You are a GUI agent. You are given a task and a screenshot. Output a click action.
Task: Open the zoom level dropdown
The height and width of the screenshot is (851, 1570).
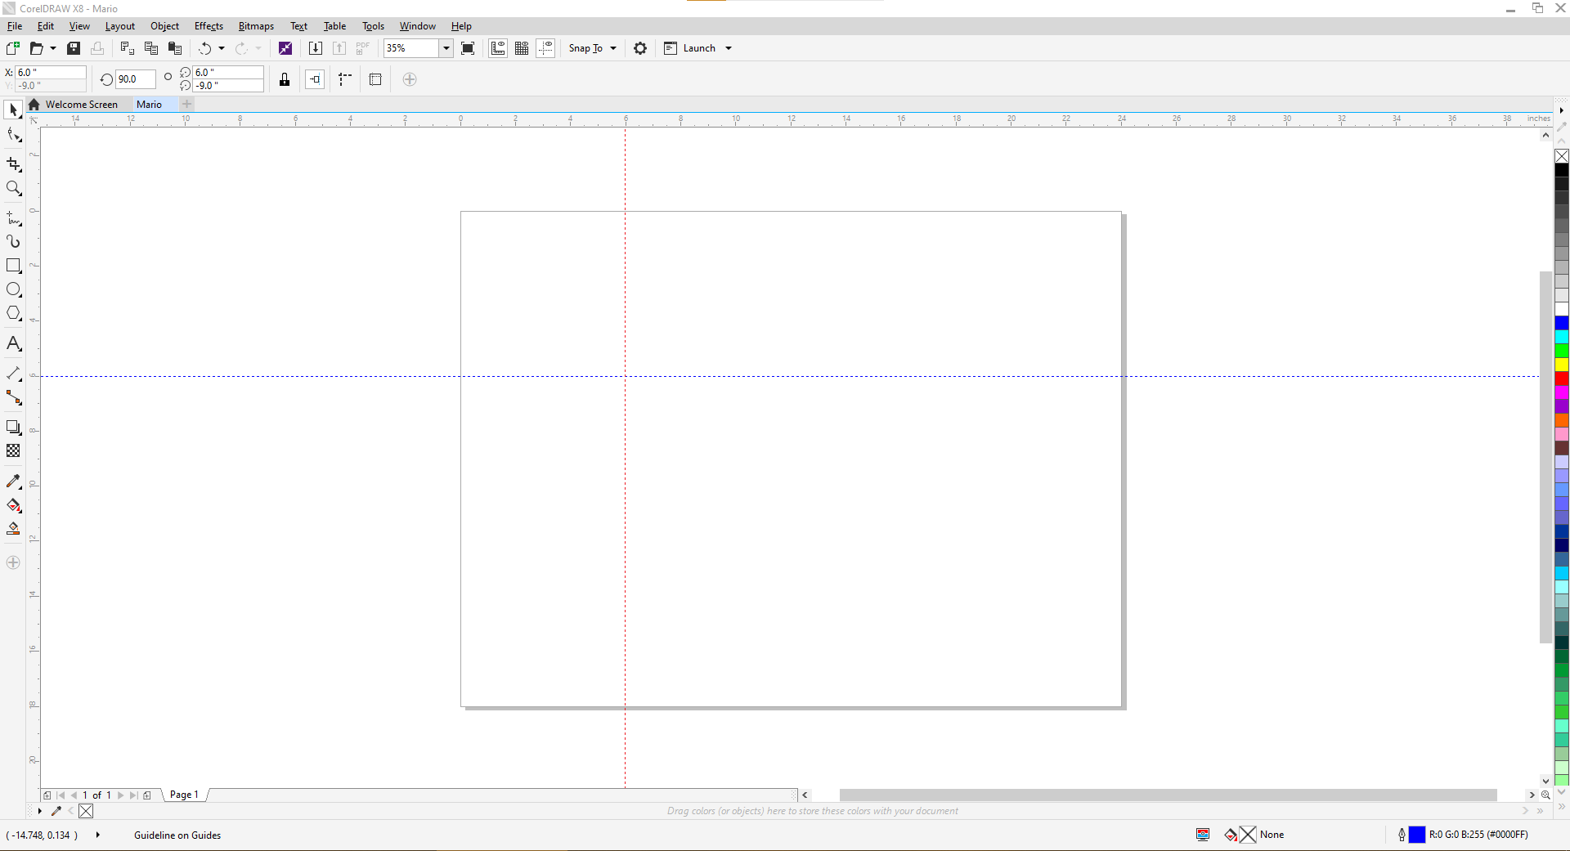(x=446, y=48)
